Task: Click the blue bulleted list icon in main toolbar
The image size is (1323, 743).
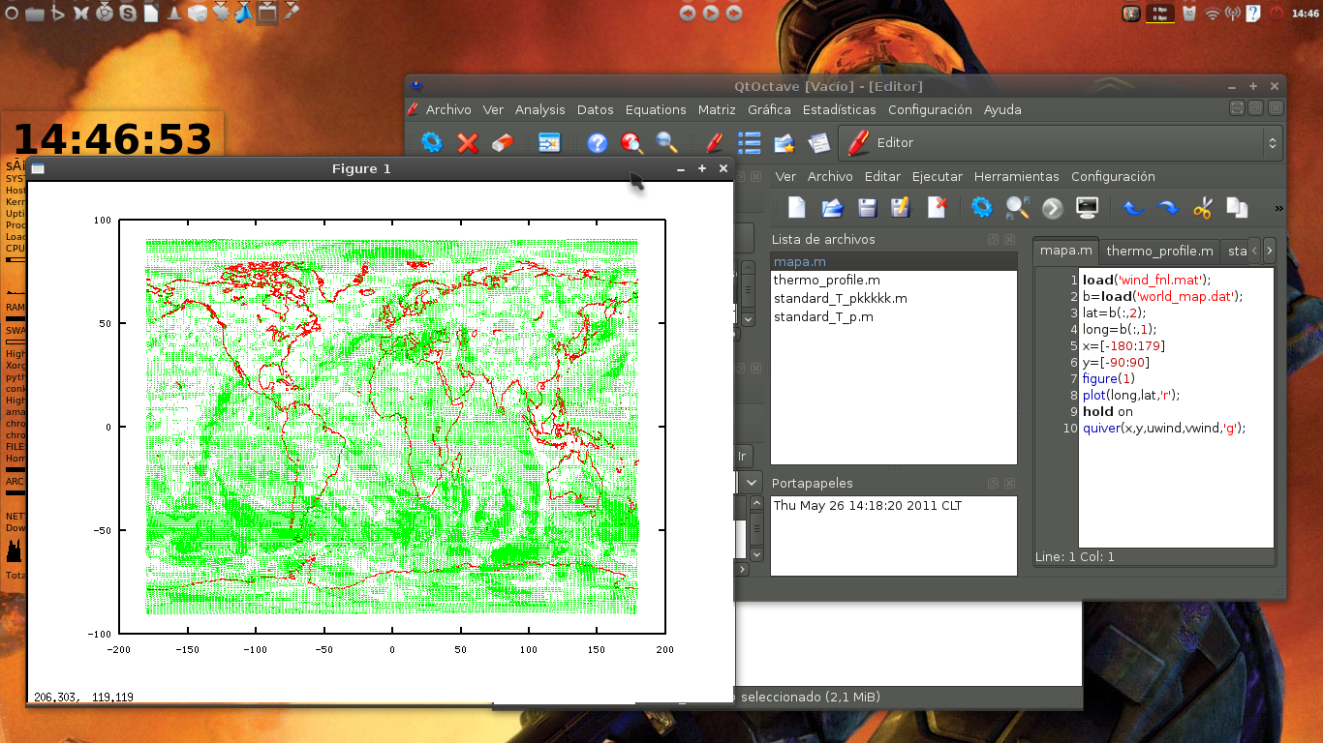Action: click(749, 143)
